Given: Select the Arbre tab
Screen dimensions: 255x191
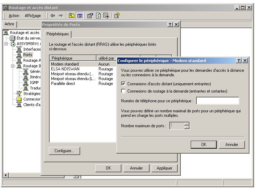Looking at the screenshot, I should tap(9, 24).
